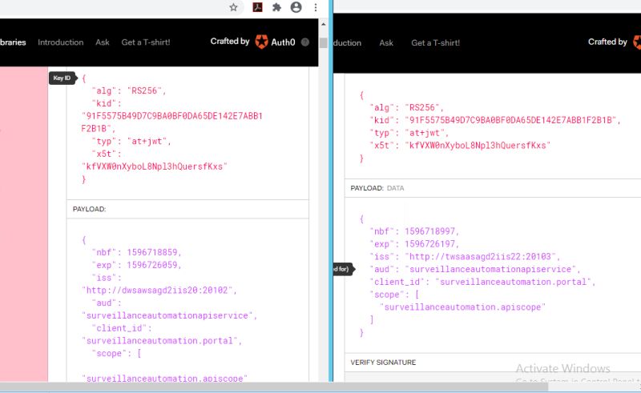The width and height of the screenshot is (641, 393).
Task: Click the Auth0 logo in left window
Action: (x=275, y=42)
